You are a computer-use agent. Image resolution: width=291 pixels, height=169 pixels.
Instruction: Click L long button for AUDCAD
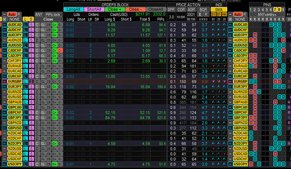click(26, 25)
